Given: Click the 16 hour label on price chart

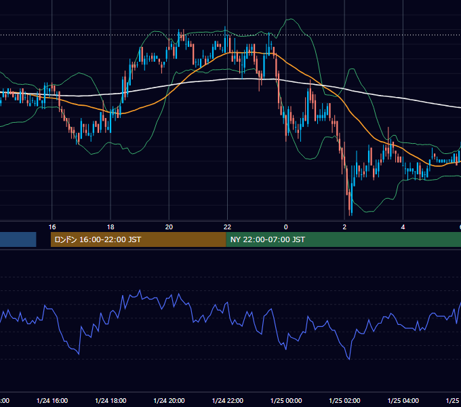Looking at the screenshot, I should coord(52,227).
